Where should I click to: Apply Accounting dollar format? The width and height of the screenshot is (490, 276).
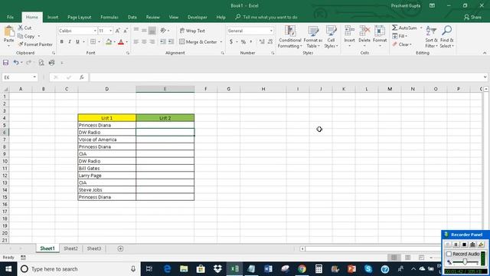pyautogui.click(x=231, y=41)
